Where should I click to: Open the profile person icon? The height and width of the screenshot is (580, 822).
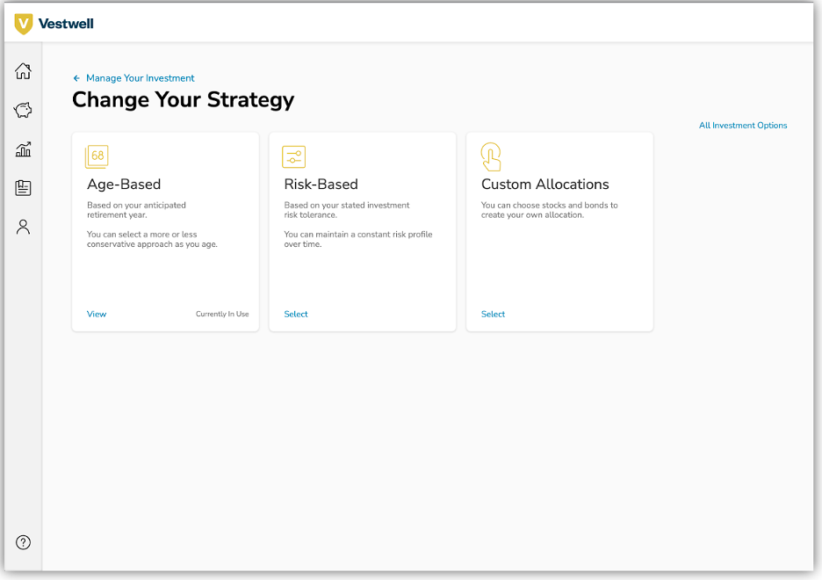(x=23, y=227)
